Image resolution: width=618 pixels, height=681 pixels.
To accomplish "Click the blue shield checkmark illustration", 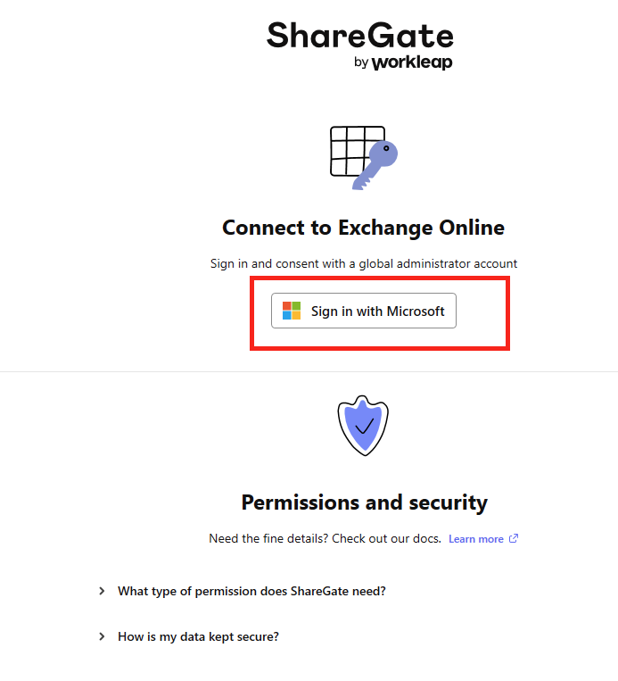I will tap(363, 426).
